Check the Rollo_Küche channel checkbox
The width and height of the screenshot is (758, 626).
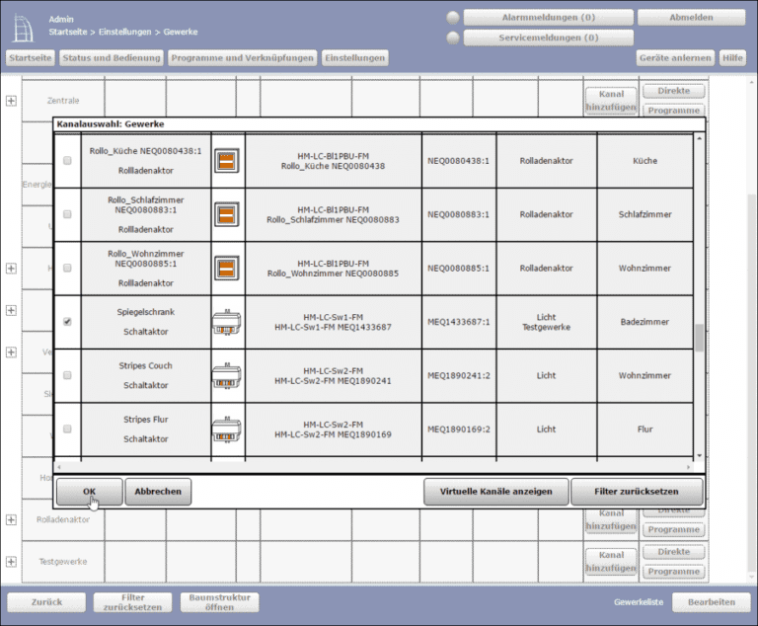[67, 160]
